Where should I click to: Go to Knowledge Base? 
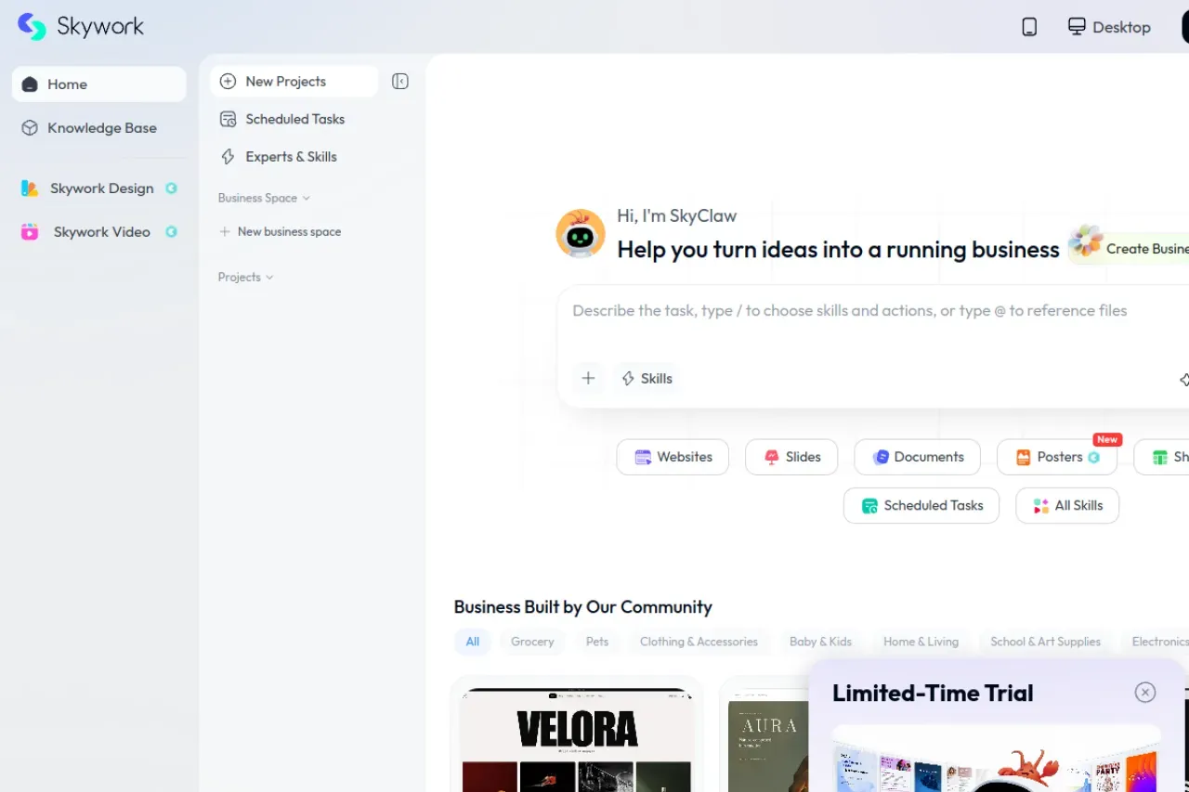[x=99, y=128]
